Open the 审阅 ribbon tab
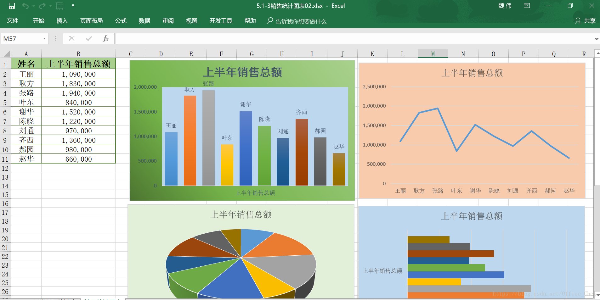The height and width of the screenshot is (300, 600). coord(168,21)
